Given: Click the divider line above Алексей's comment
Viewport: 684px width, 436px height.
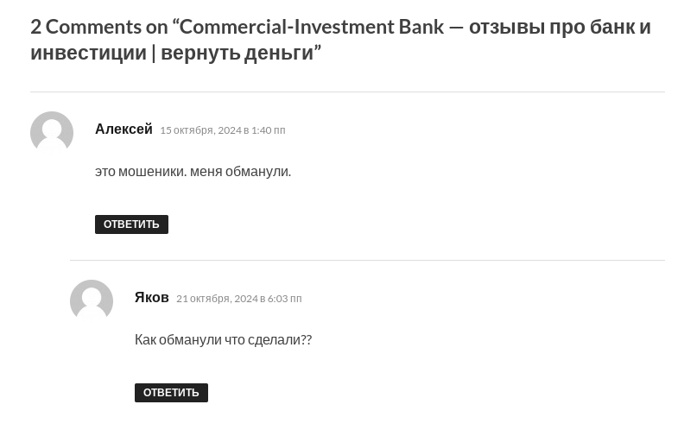Looking at the screenshot, I should coord(347,92).
